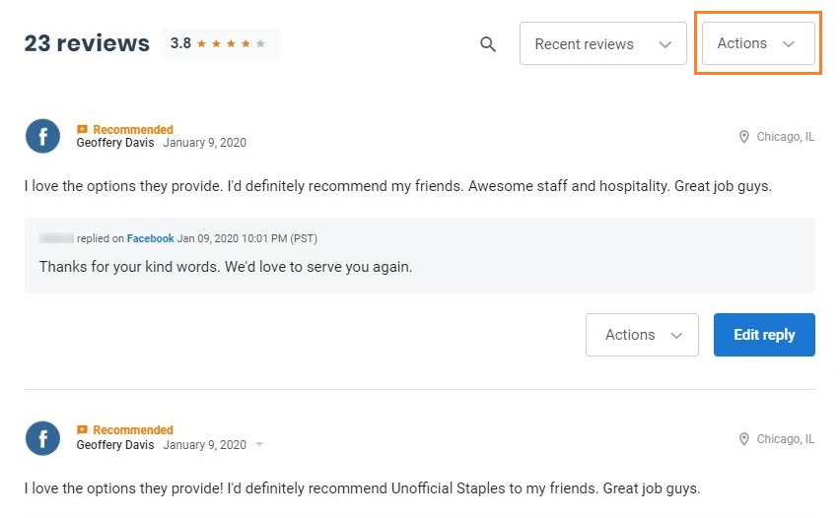This screenshot has height=518, width=840.
Task: Click the 3.8 star rating badge
Action: pyautogui.click(x=219, y=43)
